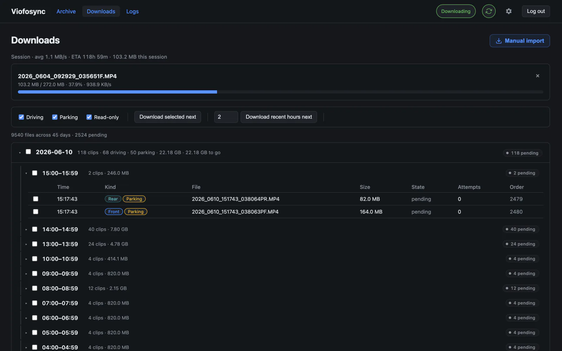
Task: Click the Downloading status badge
Action: (x=456, y=11)
